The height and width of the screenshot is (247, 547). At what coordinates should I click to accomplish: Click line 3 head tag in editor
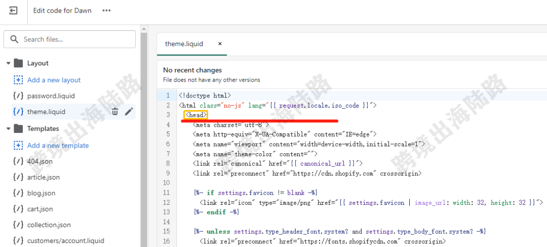[x=196, y=115]
